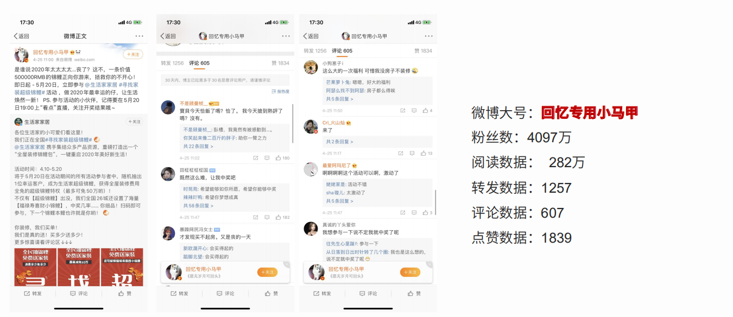Expand 共5条回复 under 小狗崽子 comment
The width and height of the screenshot is (733, 317).
coord(339,99)
